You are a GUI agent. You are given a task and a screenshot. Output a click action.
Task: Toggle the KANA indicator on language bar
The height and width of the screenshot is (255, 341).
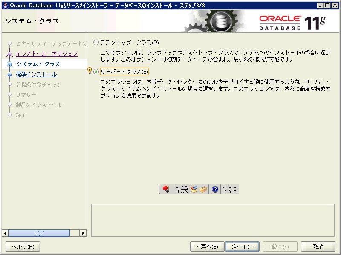pos(226,192)
